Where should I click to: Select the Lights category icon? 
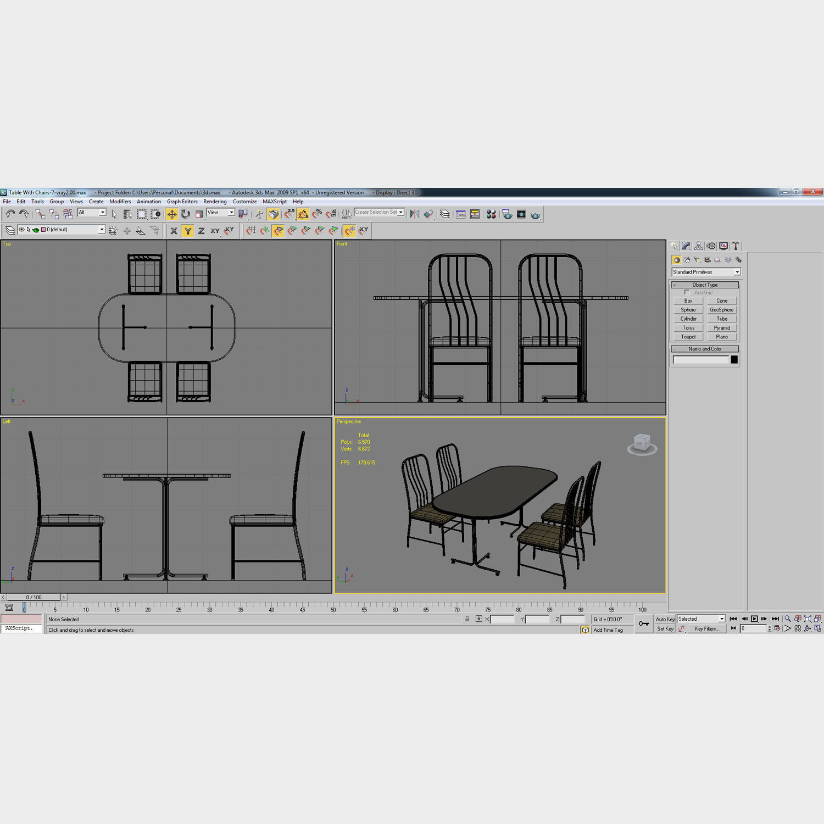click(x=697, y=260)
